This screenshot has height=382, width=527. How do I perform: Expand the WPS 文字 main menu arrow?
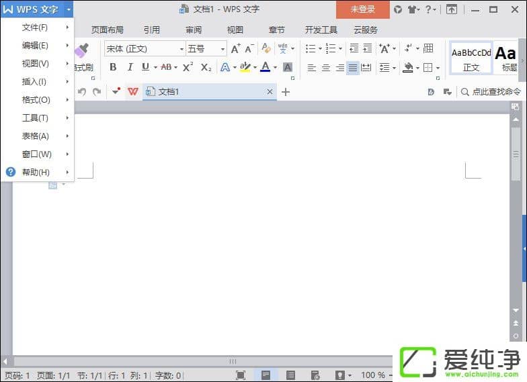(x=69, y=9)
